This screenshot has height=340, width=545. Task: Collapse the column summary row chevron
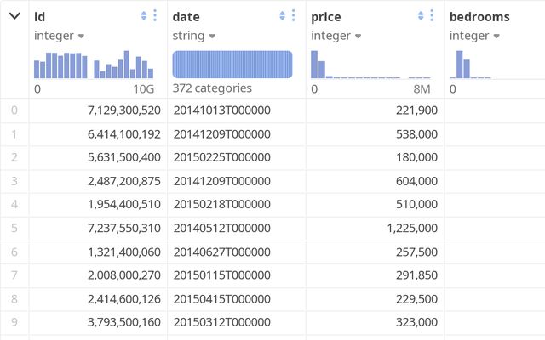tap(14, 16)
